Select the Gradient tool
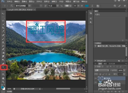128x93 pixels. [3, 53]
